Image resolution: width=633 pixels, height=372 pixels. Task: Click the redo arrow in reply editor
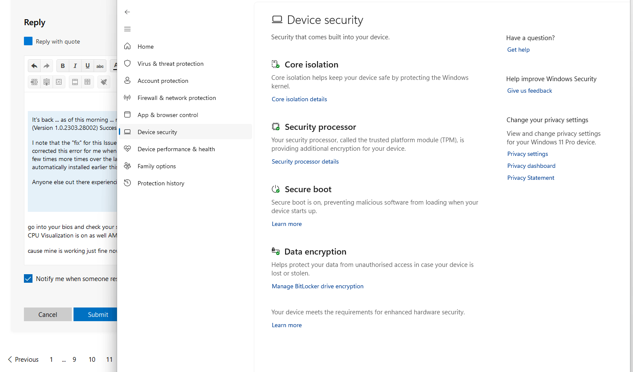(x=47, y=66)
